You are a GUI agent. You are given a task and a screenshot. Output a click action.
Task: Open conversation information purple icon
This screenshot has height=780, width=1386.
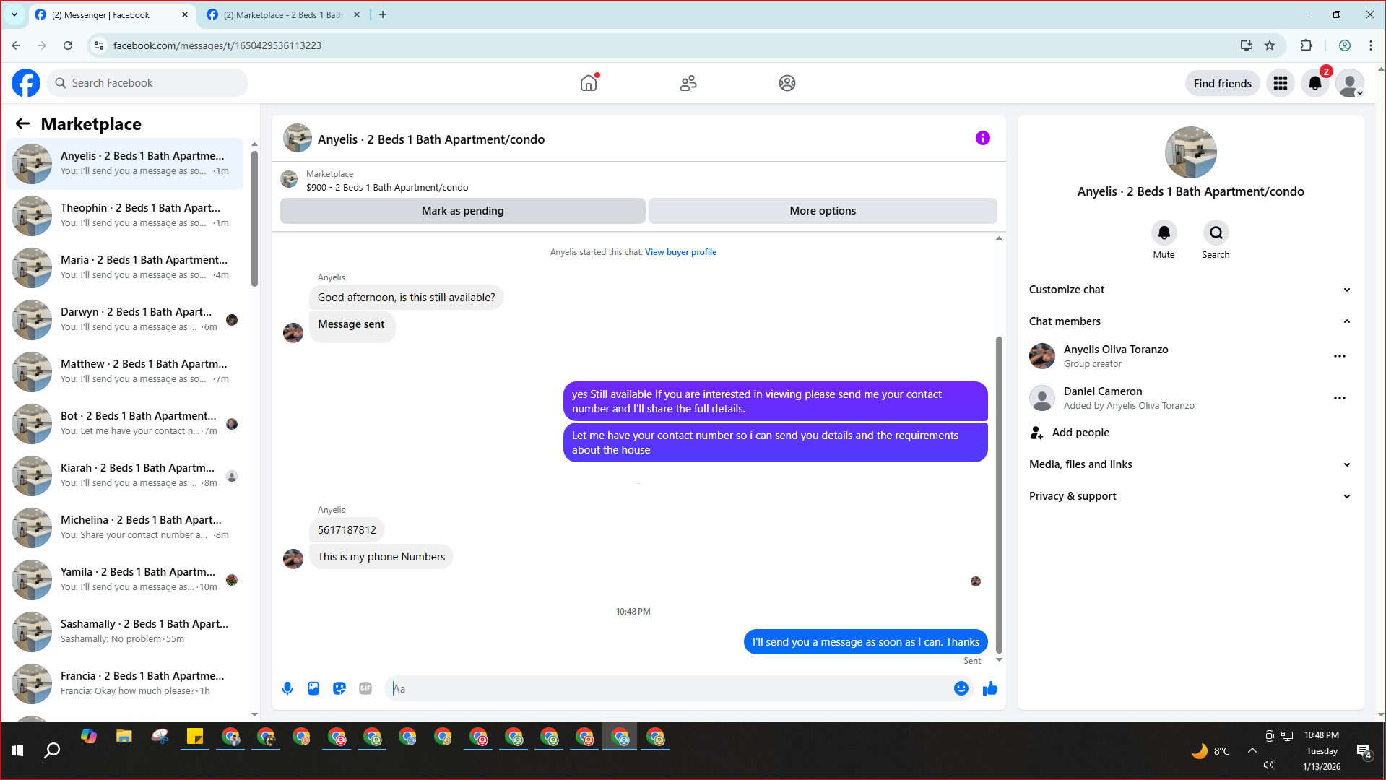tap(983, 138)
